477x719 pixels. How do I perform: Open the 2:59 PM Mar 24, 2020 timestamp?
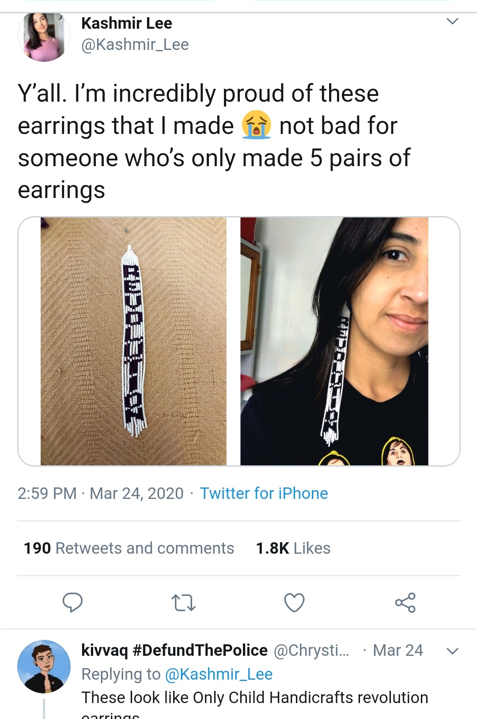pyautogui.click(x=100, y=493)
